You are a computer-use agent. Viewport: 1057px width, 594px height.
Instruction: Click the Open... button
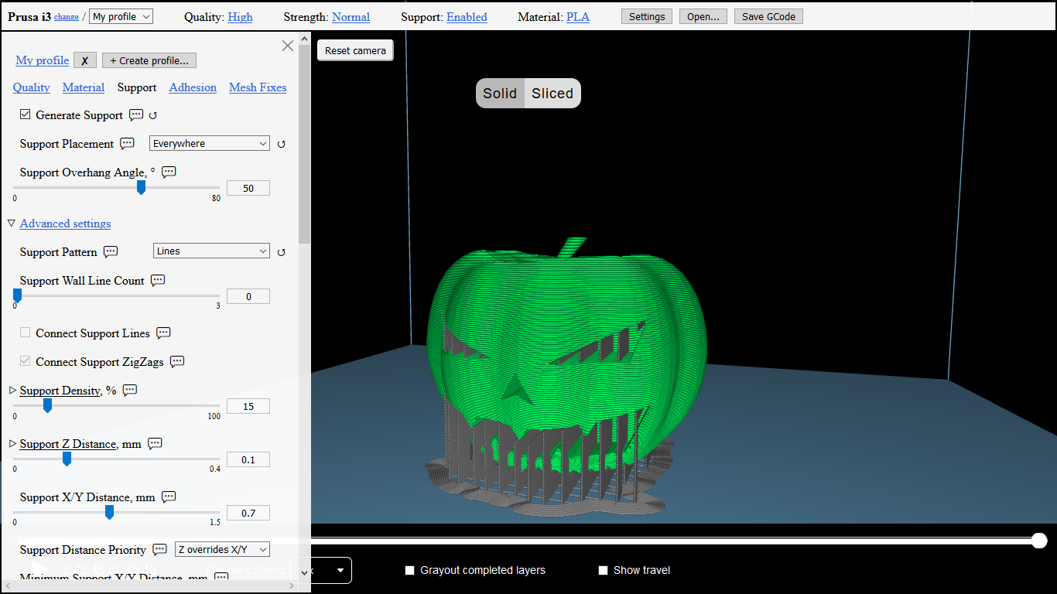703,16
